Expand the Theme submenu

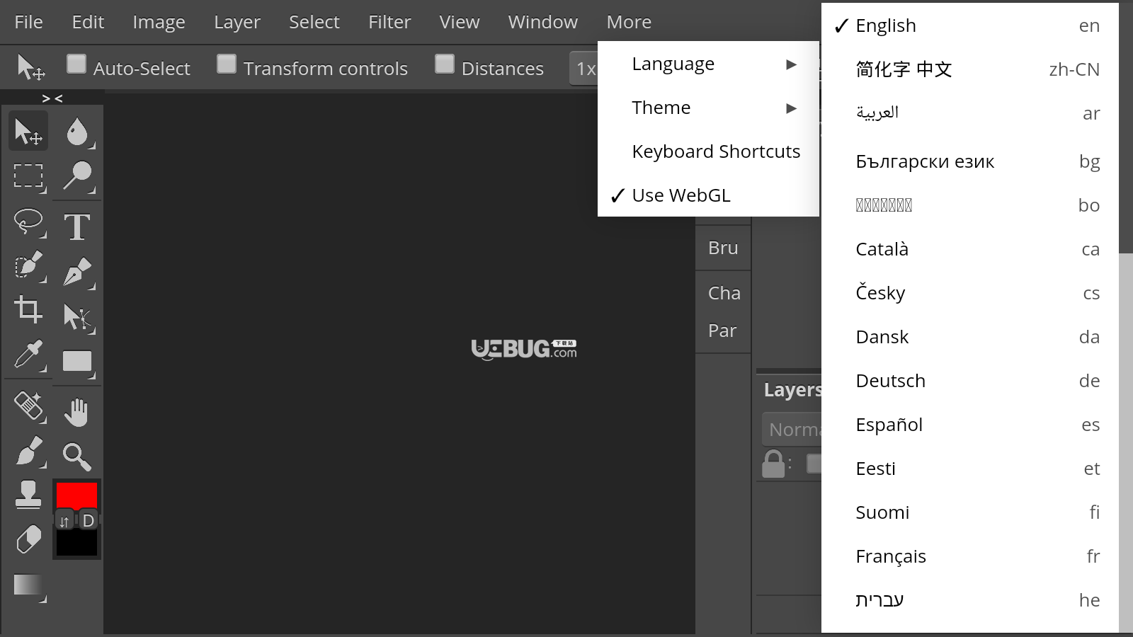tap(708, 108)
